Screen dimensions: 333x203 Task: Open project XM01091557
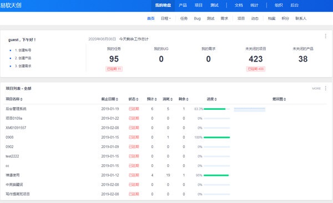(x=16, y=128)
